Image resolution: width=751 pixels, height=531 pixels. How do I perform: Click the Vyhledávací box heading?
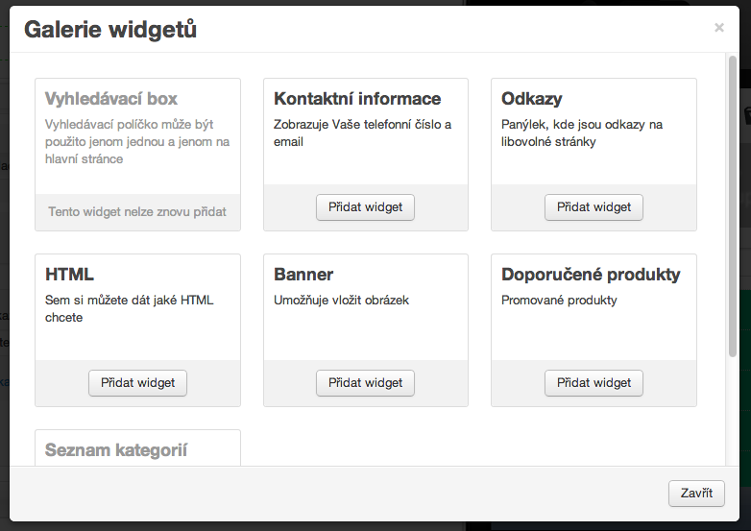pos(111,99)
